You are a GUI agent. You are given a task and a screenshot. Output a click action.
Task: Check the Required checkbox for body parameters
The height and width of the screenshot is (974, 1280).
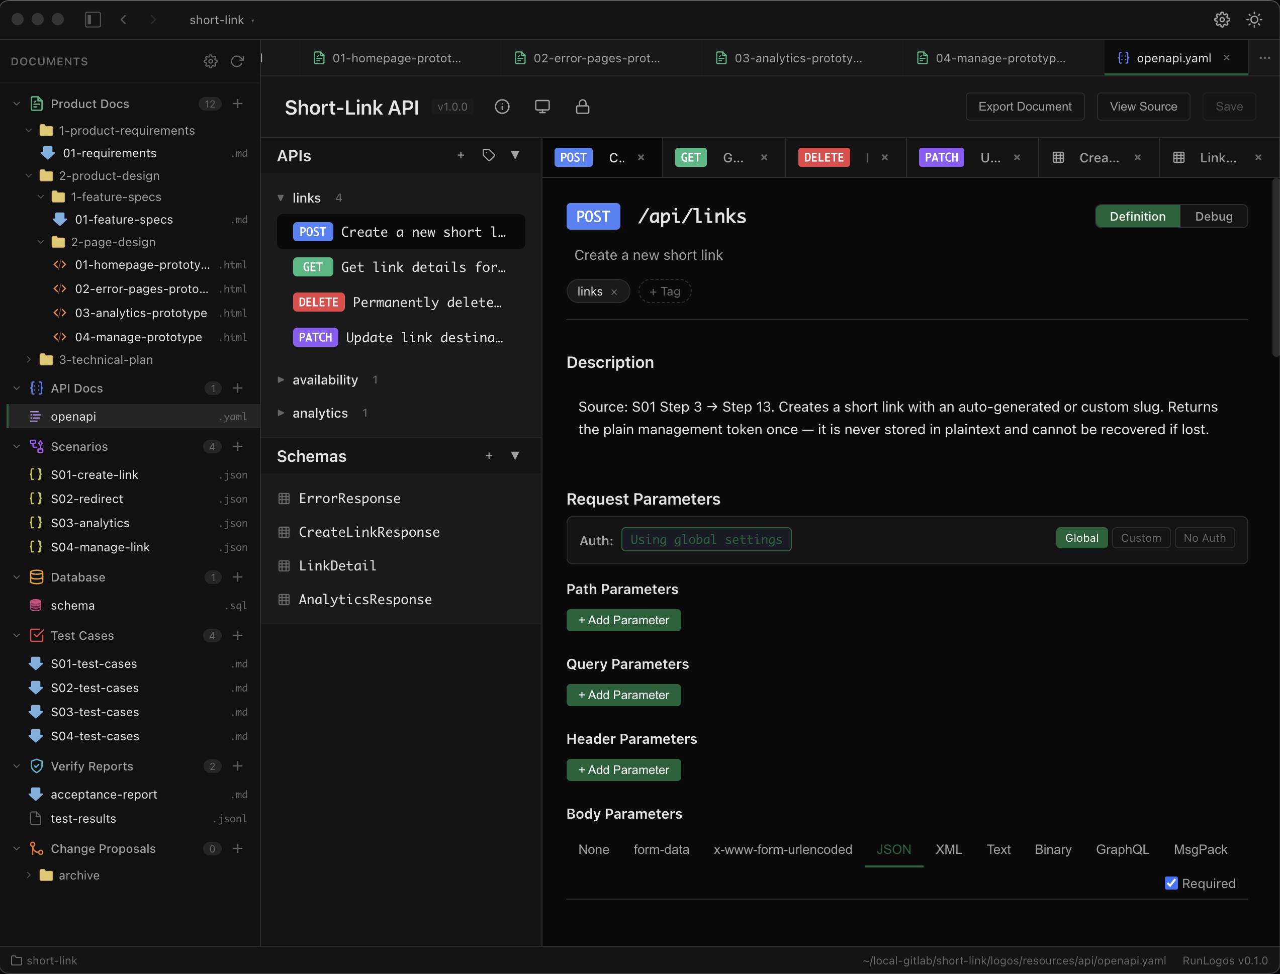click(x=1171, y=883)
